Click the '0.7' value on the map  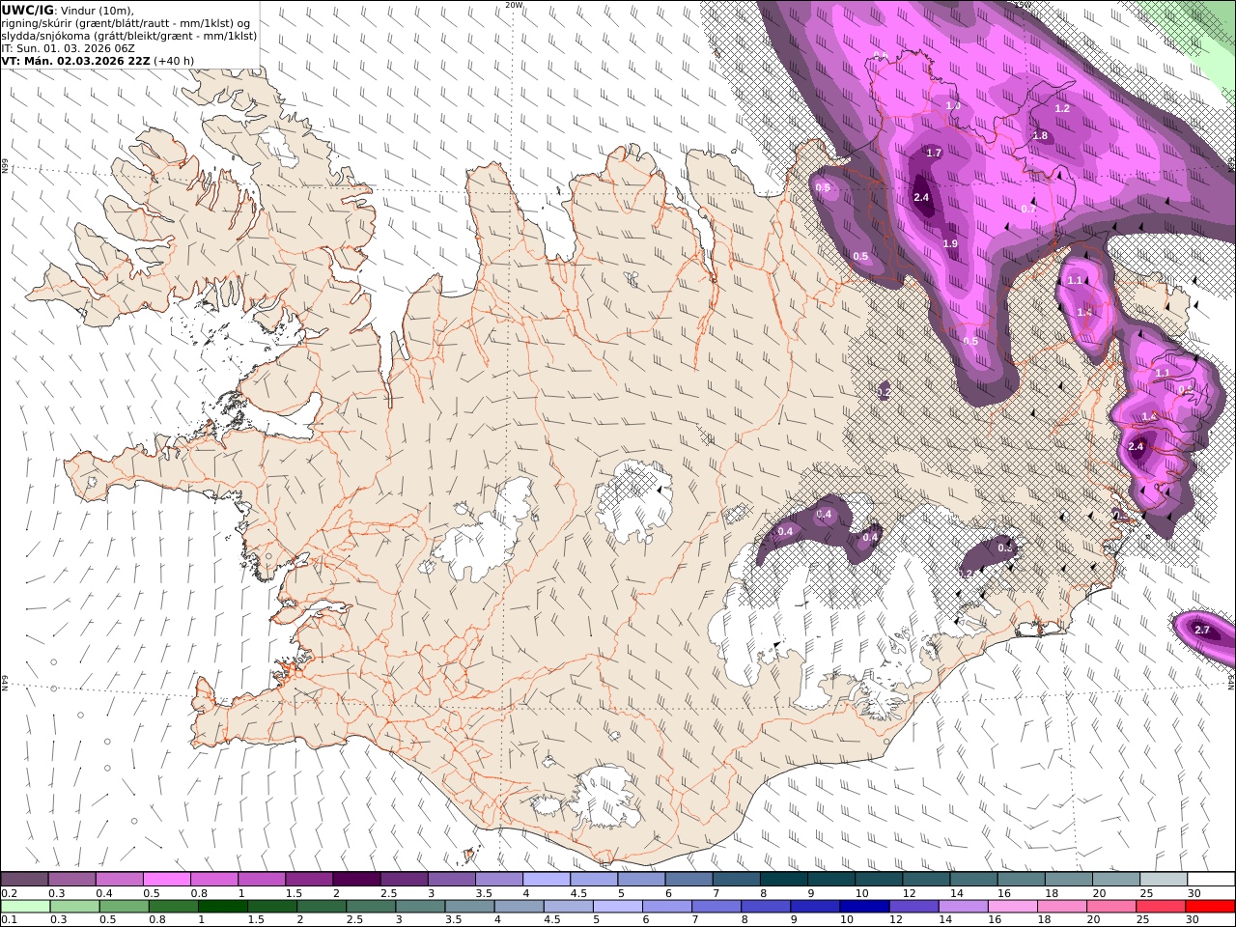pos(1028,209)
